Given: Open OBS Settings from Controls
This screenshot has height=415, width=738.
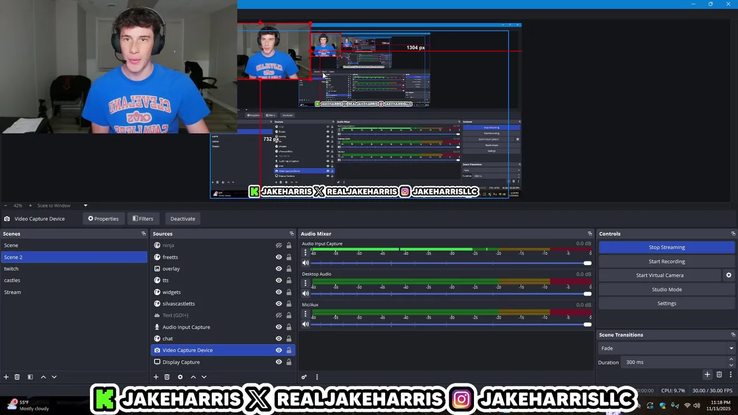Looking at the screenshot, I should coord(667,304).
